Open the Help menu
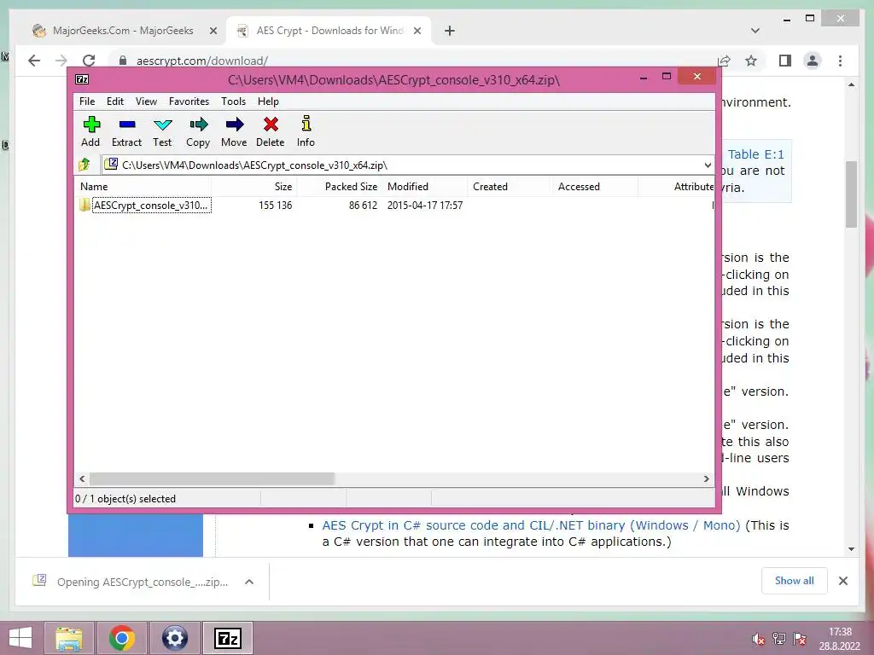 click(268, 101)
